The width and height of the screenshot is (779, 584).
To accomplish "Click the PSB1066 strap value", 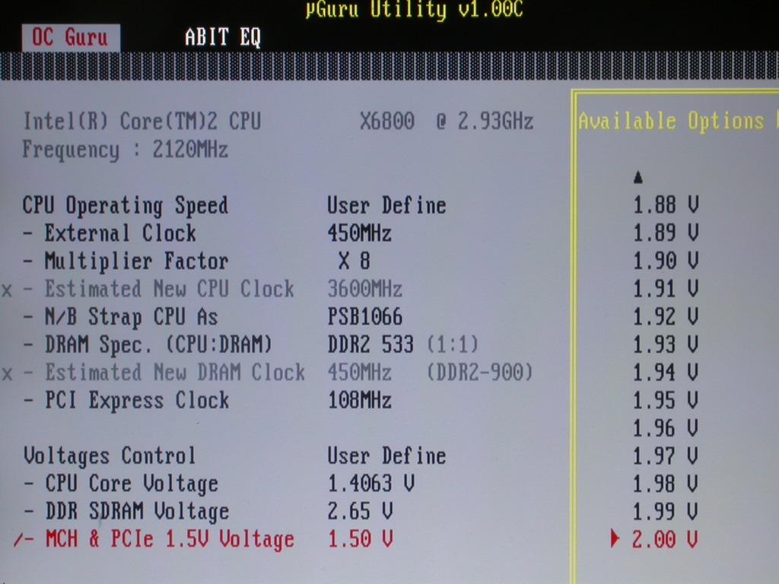I will click(x=364, y=317).
